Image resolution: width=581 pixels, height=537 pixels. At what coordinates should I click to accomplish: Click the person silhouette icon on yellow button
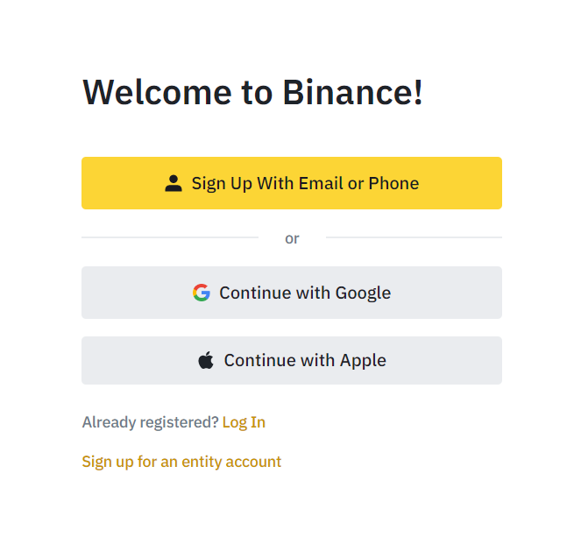tap(174, 183)
